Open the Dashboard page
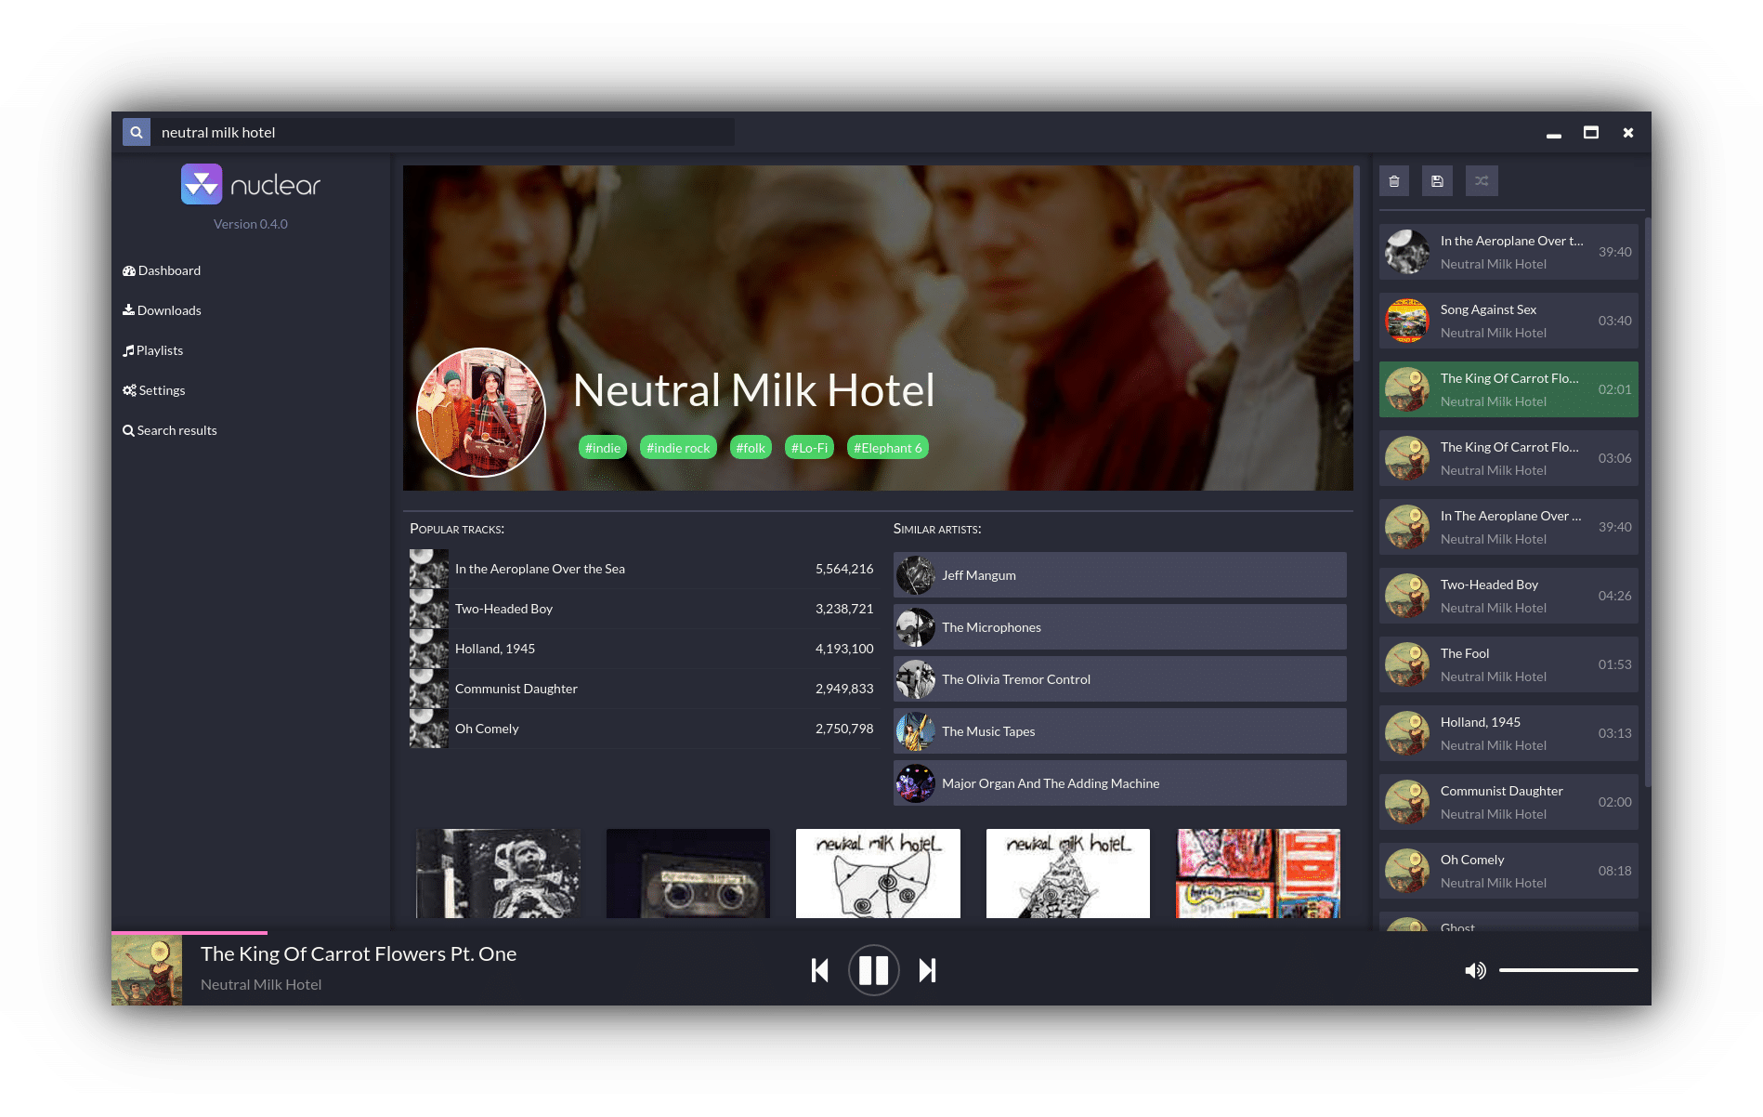The width and height of the screenshot is (1763, 1117). (x=162, y=270)
